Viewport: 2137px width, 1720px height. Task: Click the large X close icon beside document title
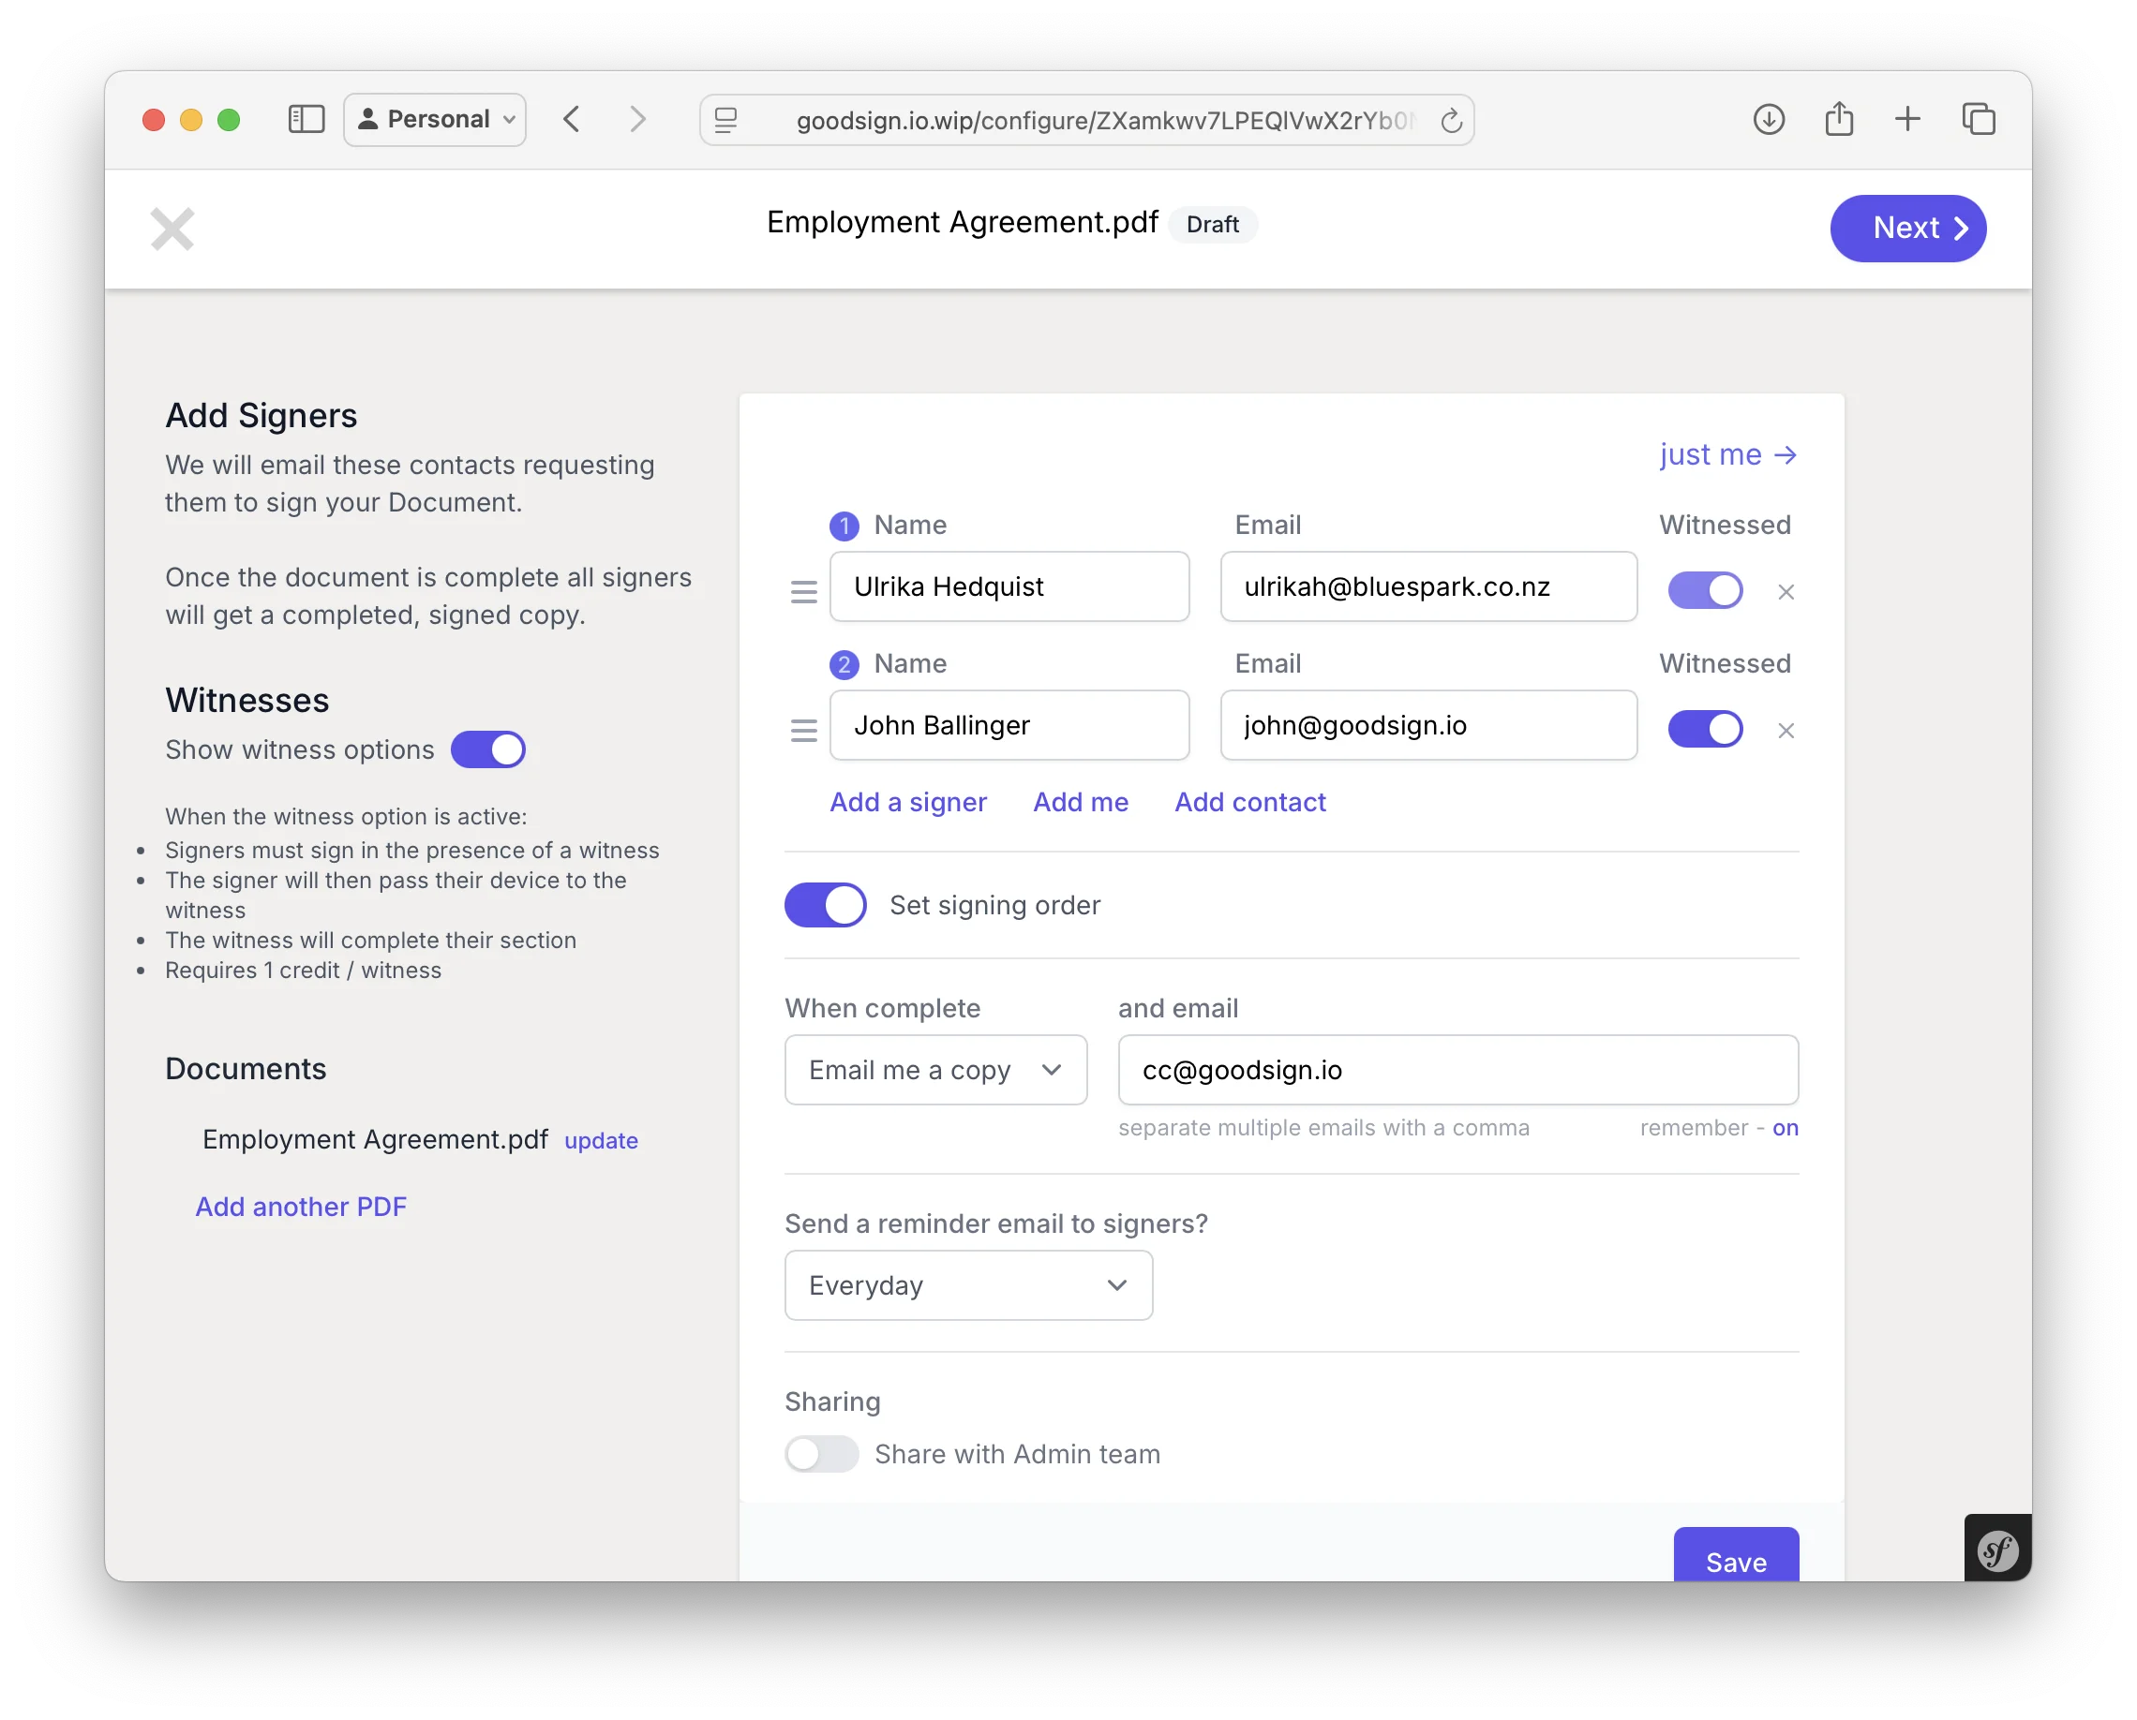pyautogui.click(x=172, y=229)
